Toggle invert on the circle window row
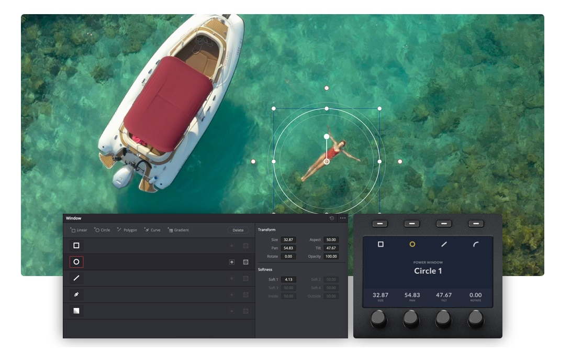The height and width of the screenshot is (352, 582). click(x=232, y=262)
